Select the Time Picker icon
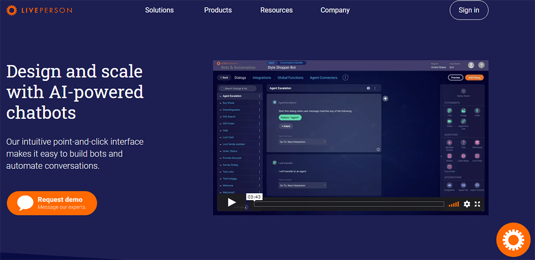The height and width of the screenshot is (260, 535). point(449,166)
